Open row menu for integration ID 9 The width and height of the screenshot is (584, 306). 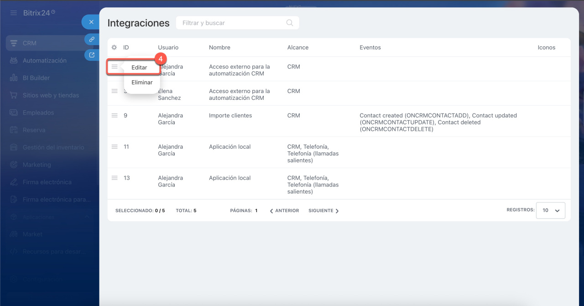115,115
